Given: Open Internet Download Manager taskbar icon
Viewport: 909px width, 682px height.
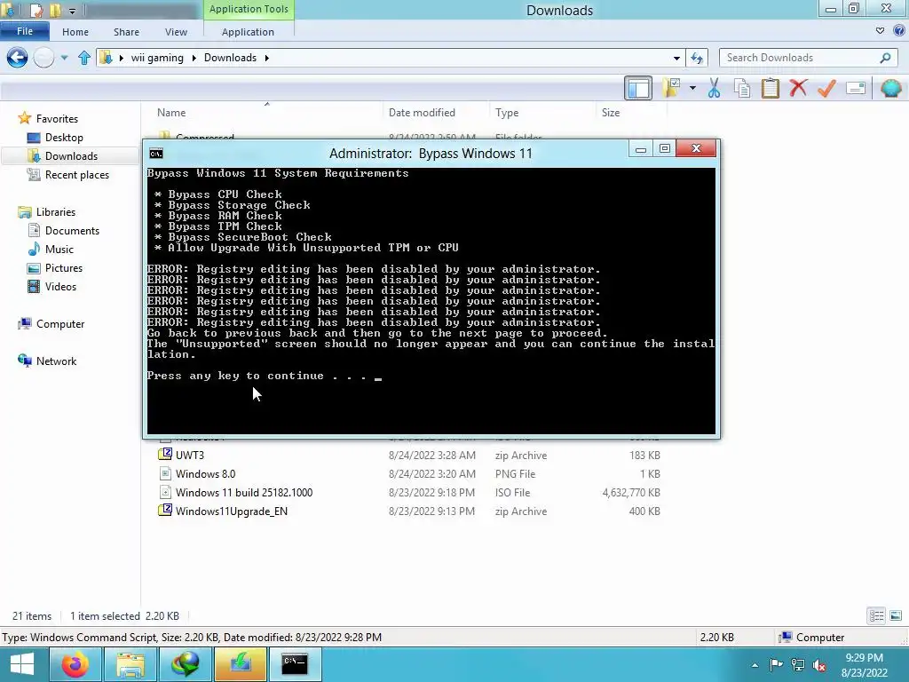Looking at the screenshot, I should 185,664.
